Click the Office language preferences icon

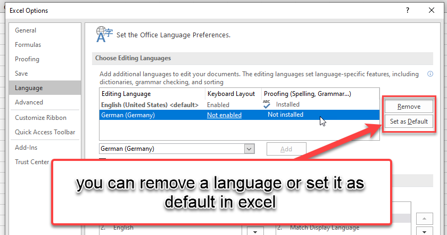pos(104,35)
